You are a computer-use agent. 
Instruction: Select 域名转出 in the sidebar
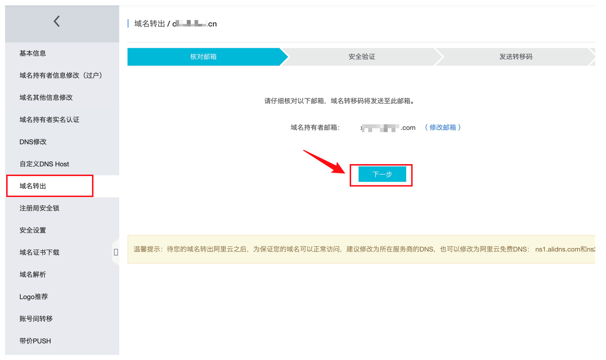click(33, 186)
